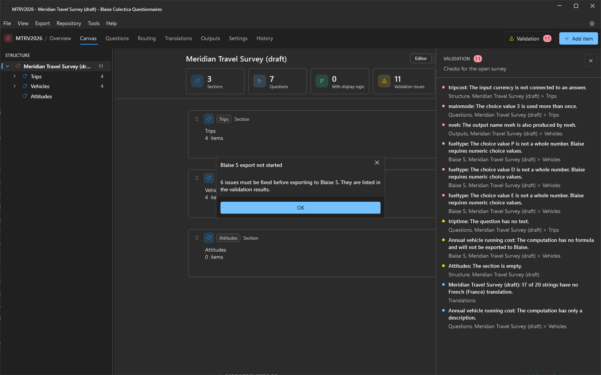The image size is (601, 375).
Task: Switch to the Settings tab
Action: click(238, 38)
